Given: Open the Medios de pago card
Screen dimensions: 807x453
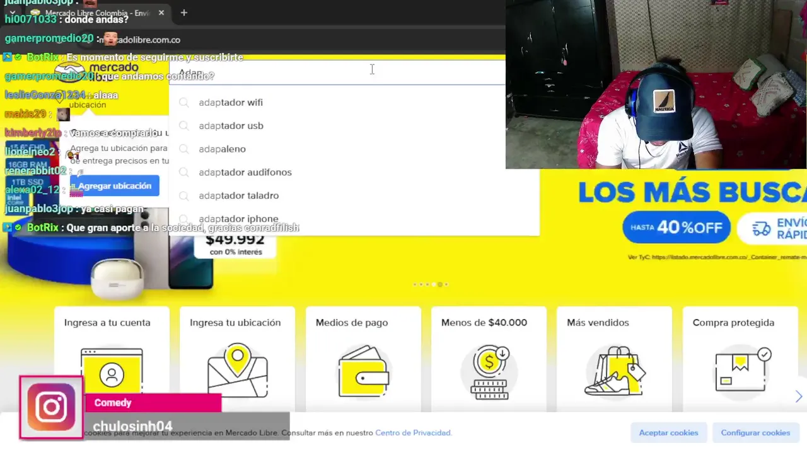Looking at the screenshot, I should [363, 359].
